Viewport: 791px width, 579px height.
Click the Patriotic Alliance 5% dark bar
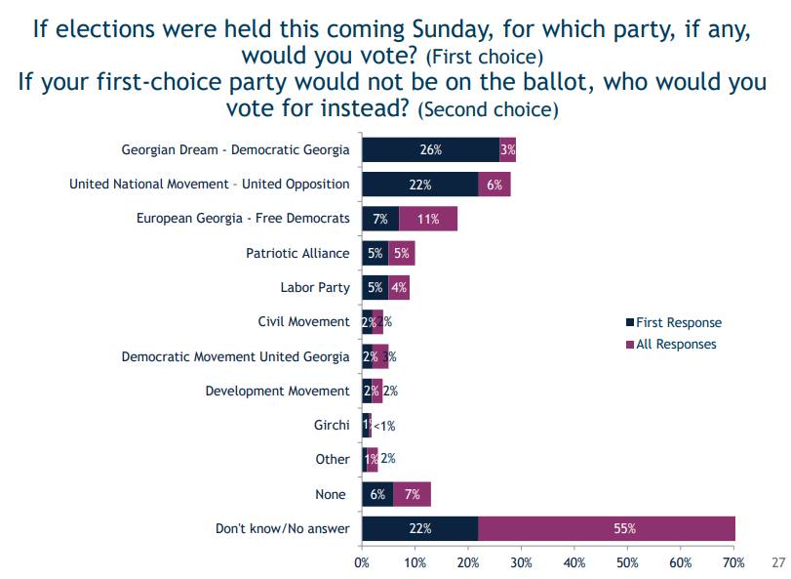[x=376, y=253]
